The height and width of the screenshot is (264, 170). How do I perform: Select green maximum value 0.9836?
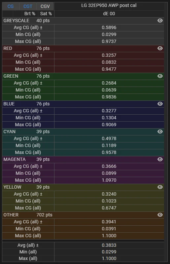(x=109, y=97)
